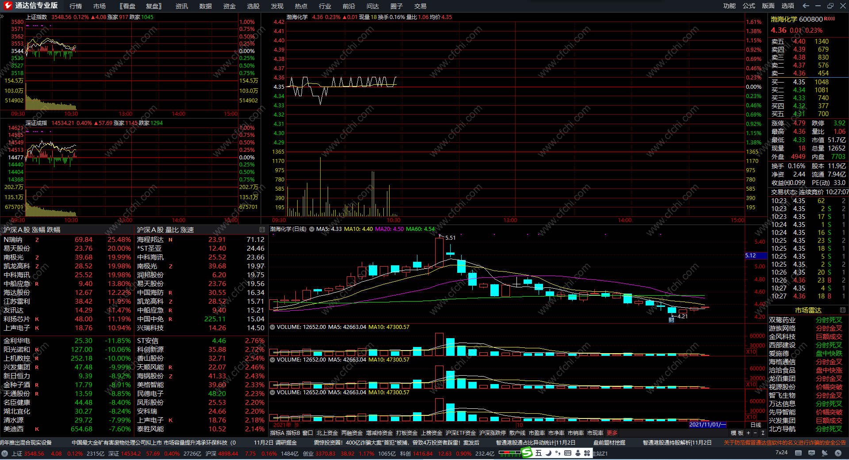The height and width of the screenshot is (460, 849).
Task: Select 金利华电 in the losers list
Action: (x=17, y=341)
